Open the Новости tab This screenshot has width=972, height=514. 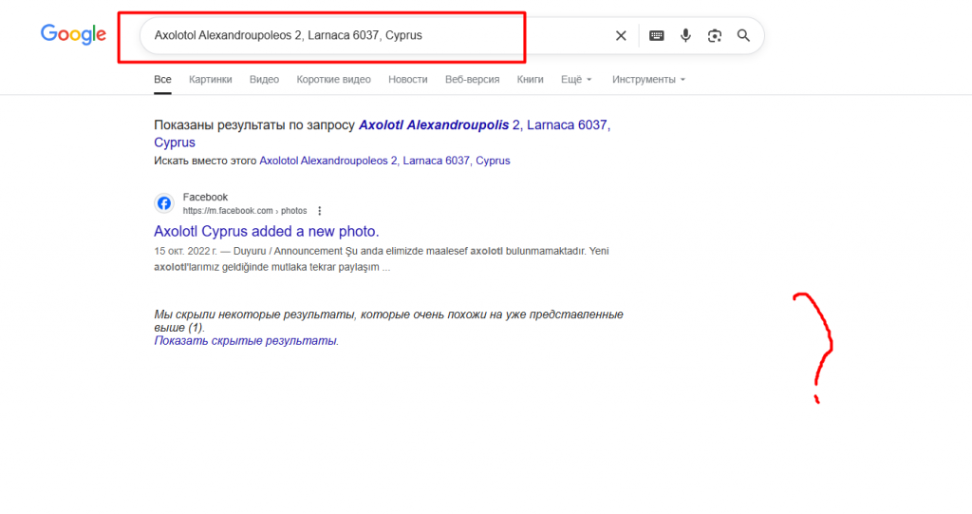point(407,80)
